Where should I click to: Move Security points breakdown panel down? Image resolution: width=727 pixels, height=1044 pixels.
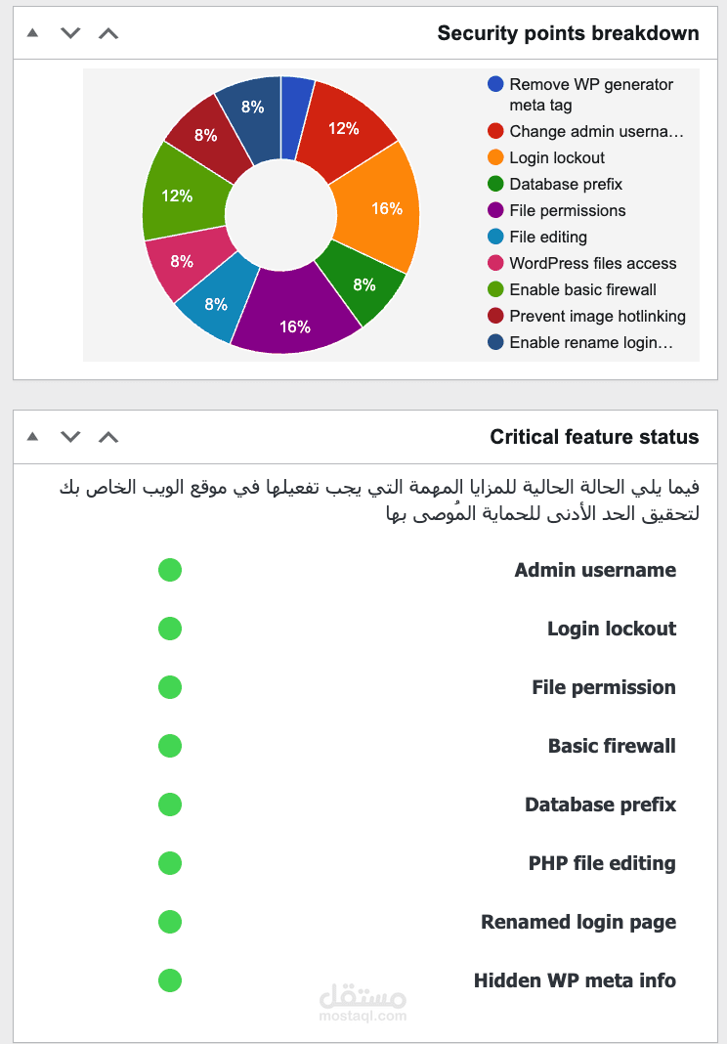click(x=70, y=33)
